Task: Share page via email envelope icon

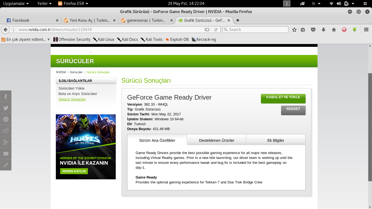Action: 6,153
